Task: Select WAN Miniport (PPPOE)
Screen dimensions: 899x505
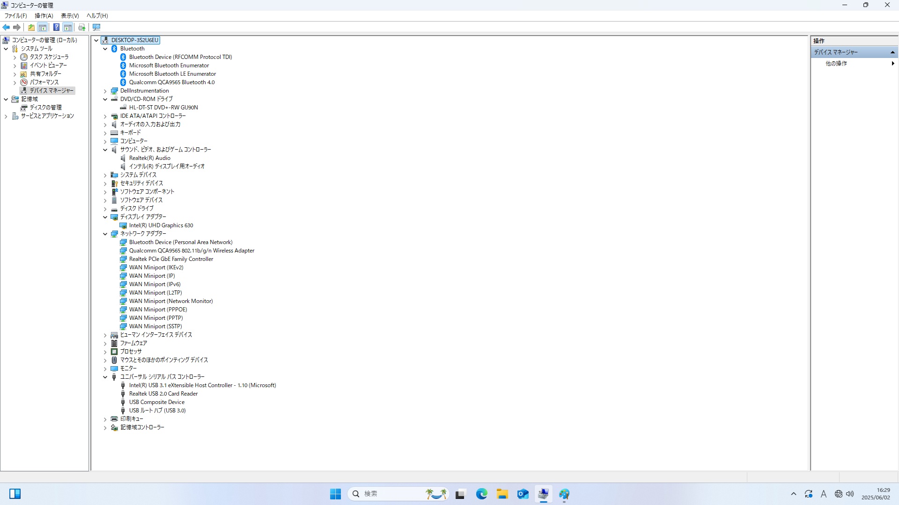Action: 158,310
